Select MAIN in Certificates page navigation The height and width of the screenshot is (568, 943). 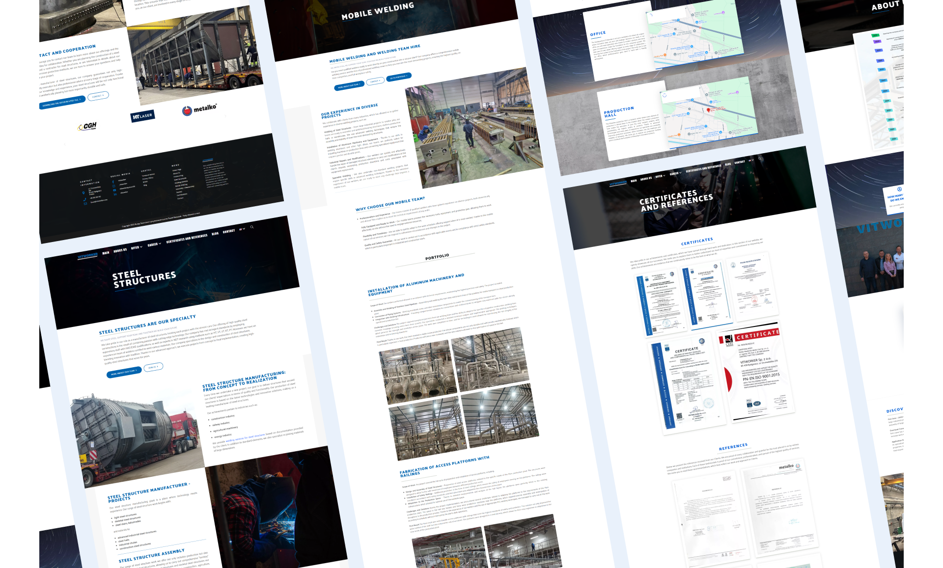634,181
